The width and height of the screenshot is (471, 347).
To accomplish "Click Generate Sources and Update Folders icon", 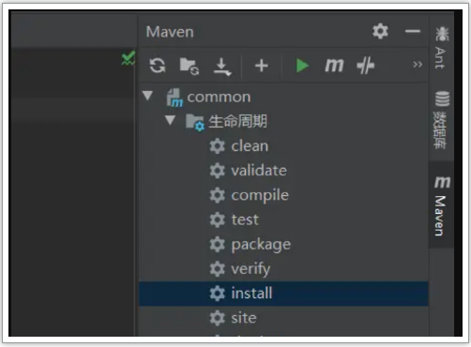I will [x=190, y=66].
